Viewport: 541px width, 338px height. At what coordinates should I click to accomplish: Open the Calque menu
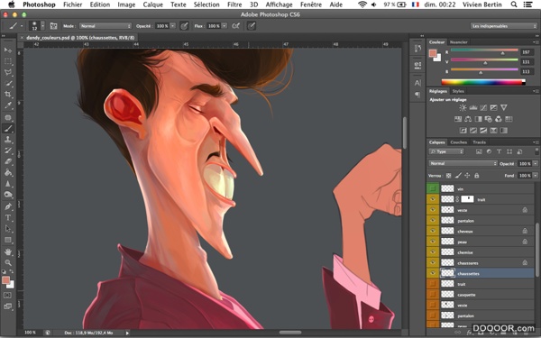coord(153,5)
